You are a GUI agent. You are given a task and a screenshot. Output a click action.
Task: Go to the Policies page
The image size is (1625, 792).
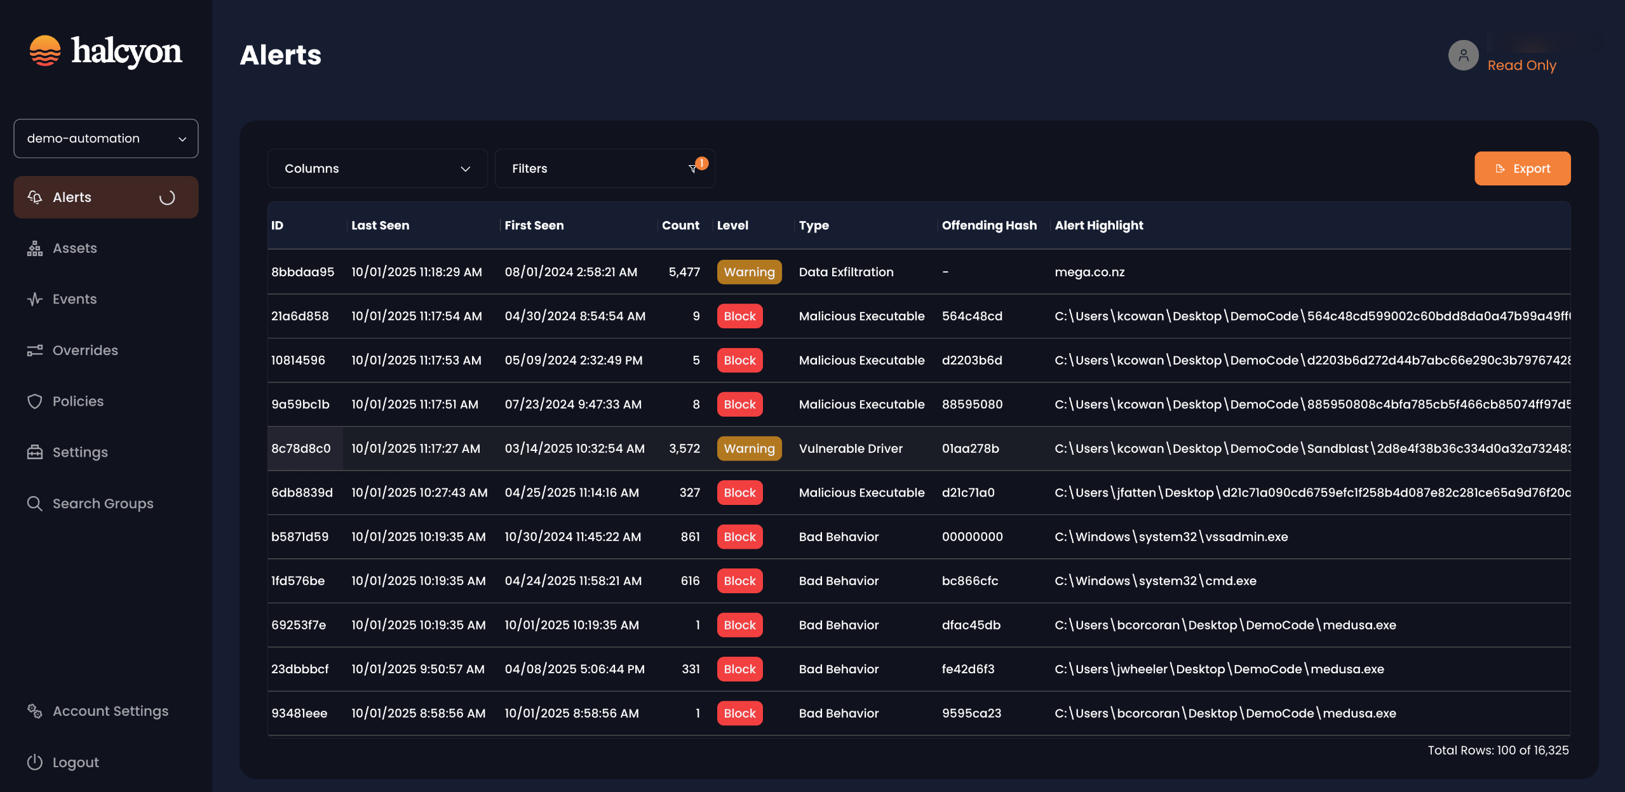click(x=78, y=401)
